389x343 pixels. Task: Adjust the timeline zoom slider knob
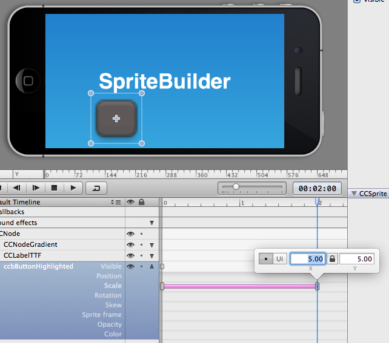236,186
